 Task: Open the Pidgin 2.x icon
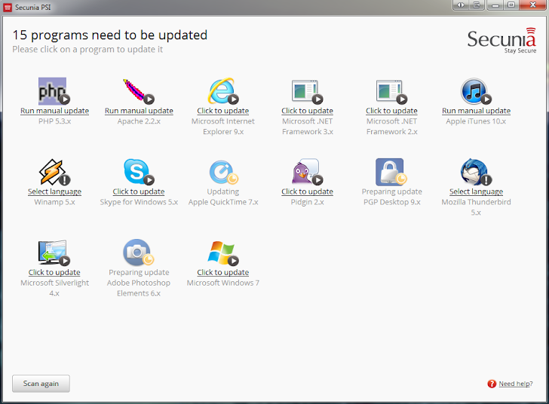tap(306, 172)
